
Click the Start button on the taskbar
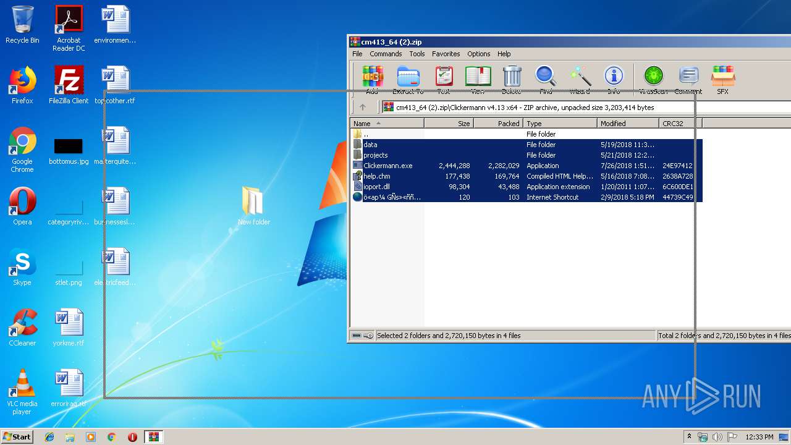click(x=17, y=436)
